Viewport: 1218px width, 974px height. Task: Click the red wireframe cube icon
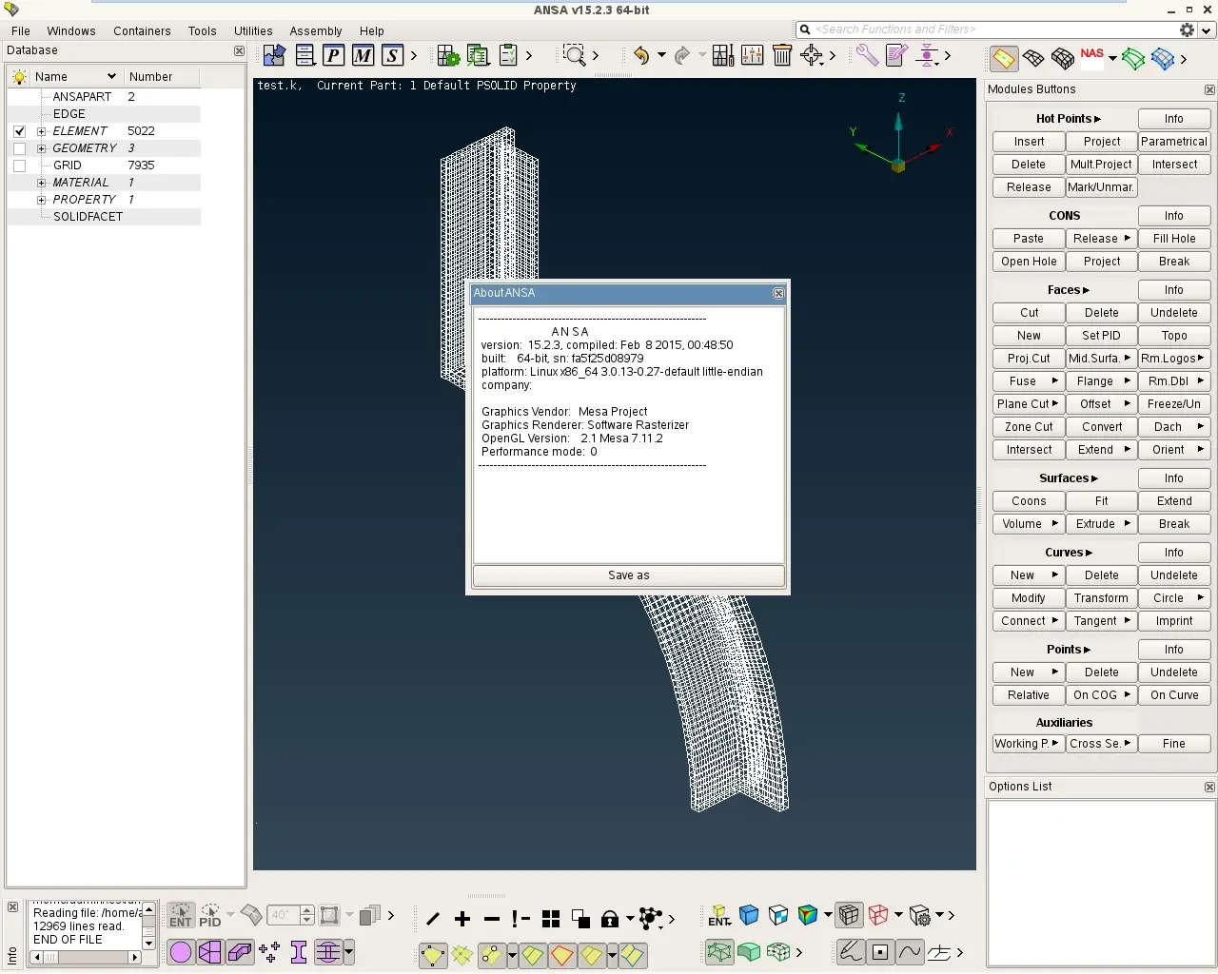pyautogui.click(x=878, y=915)
